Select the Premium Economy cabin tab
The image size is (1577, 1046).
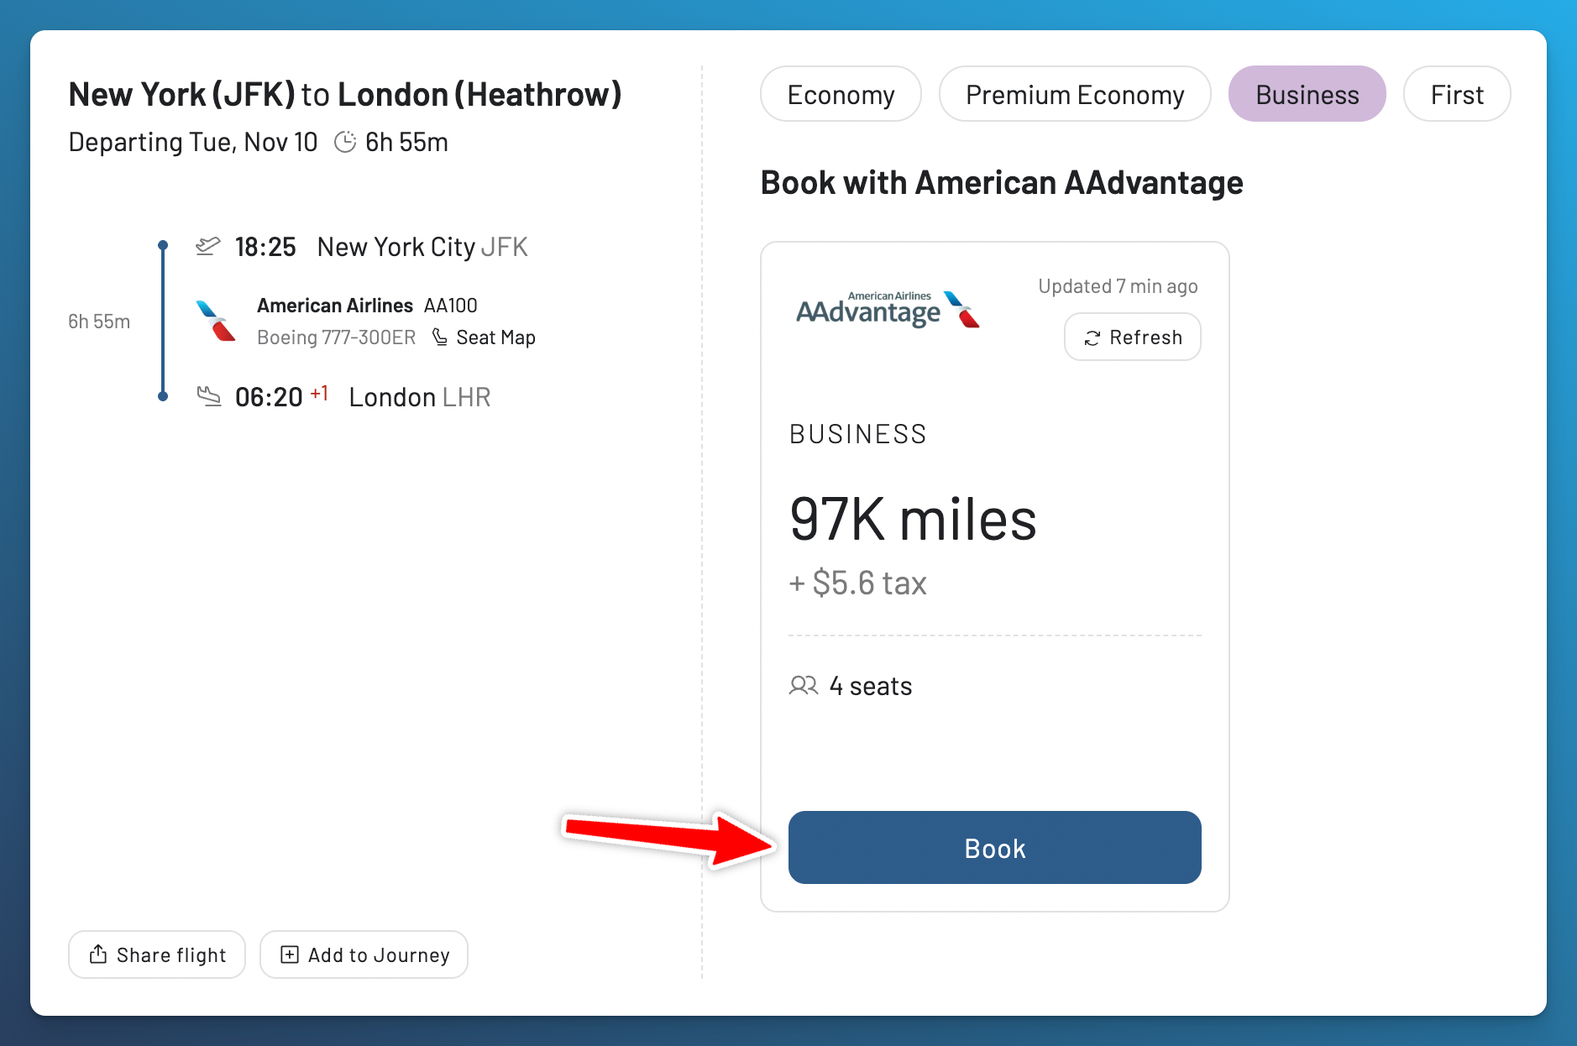tap(1075, 95)
